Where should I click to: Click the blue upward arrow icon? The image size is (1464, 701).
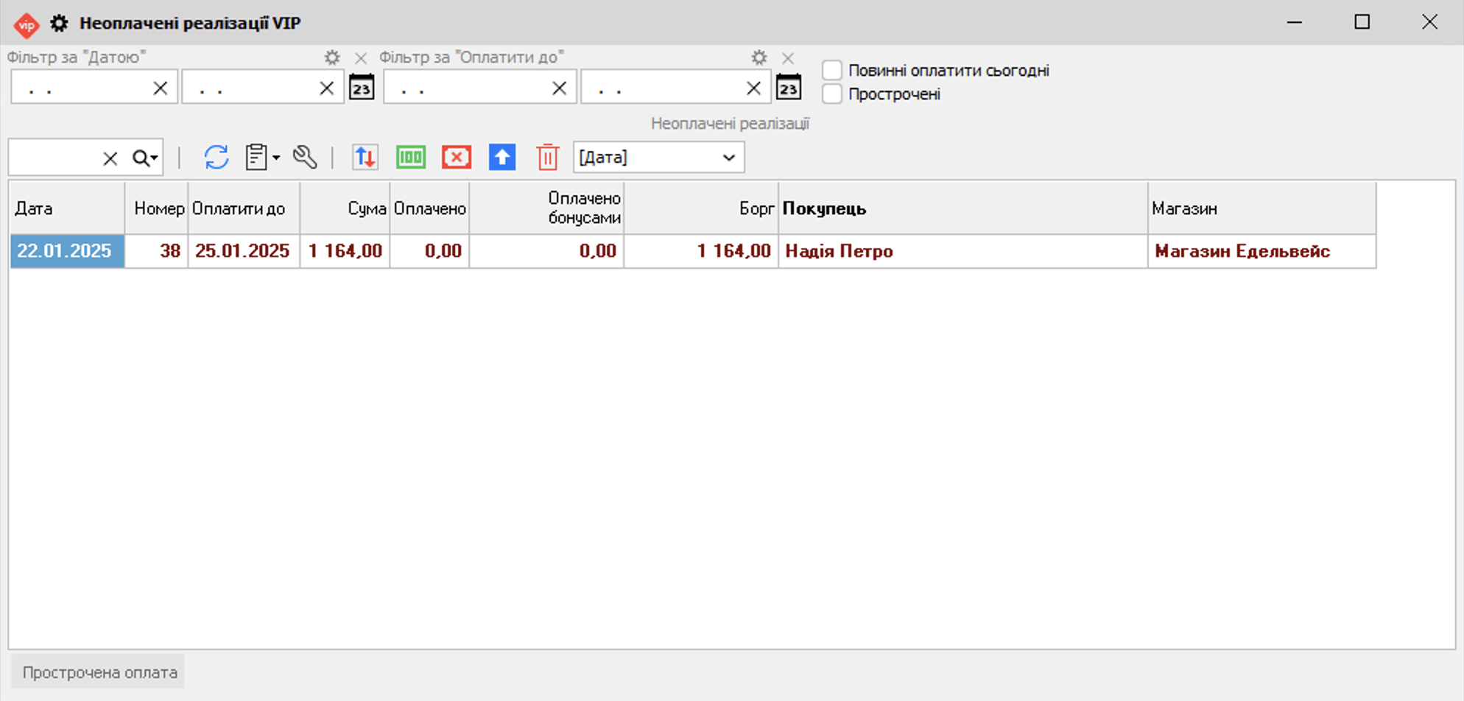502,158
